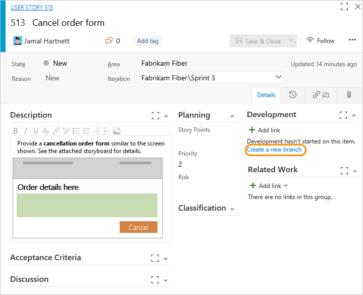Collapse the Description section
This screenshot has height=295, width=363.
[166, 116]
